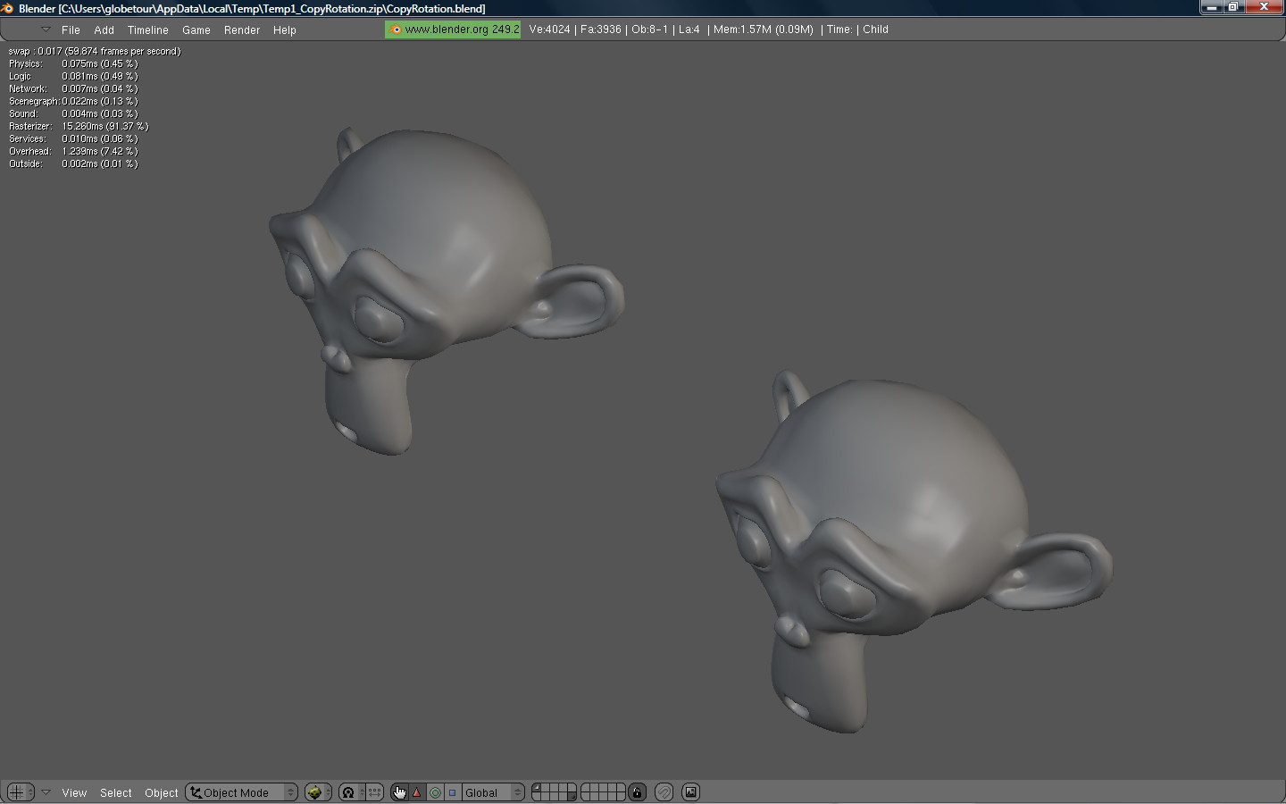Open the Render menu
This screenshot has width=1286, height=804.
coord(241,29)
